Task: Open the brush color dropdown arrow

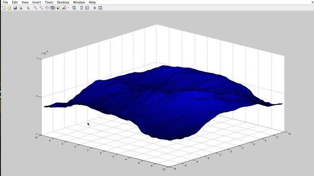Action: pyautogui.click(x=68, y=8)
